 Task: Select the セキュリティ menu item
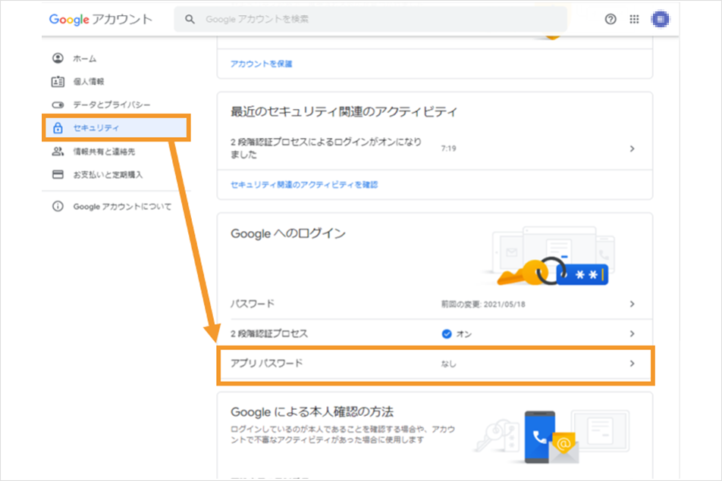point(116,128)
